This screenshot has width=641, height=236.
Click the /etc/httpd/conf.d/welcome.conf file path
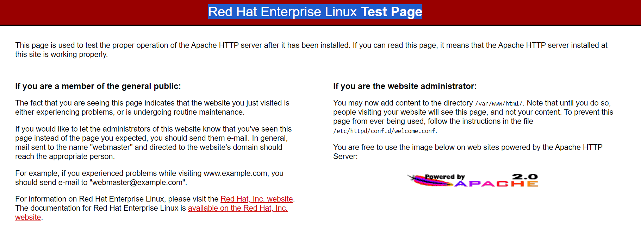pyautogui.click(x=384, y=131)
